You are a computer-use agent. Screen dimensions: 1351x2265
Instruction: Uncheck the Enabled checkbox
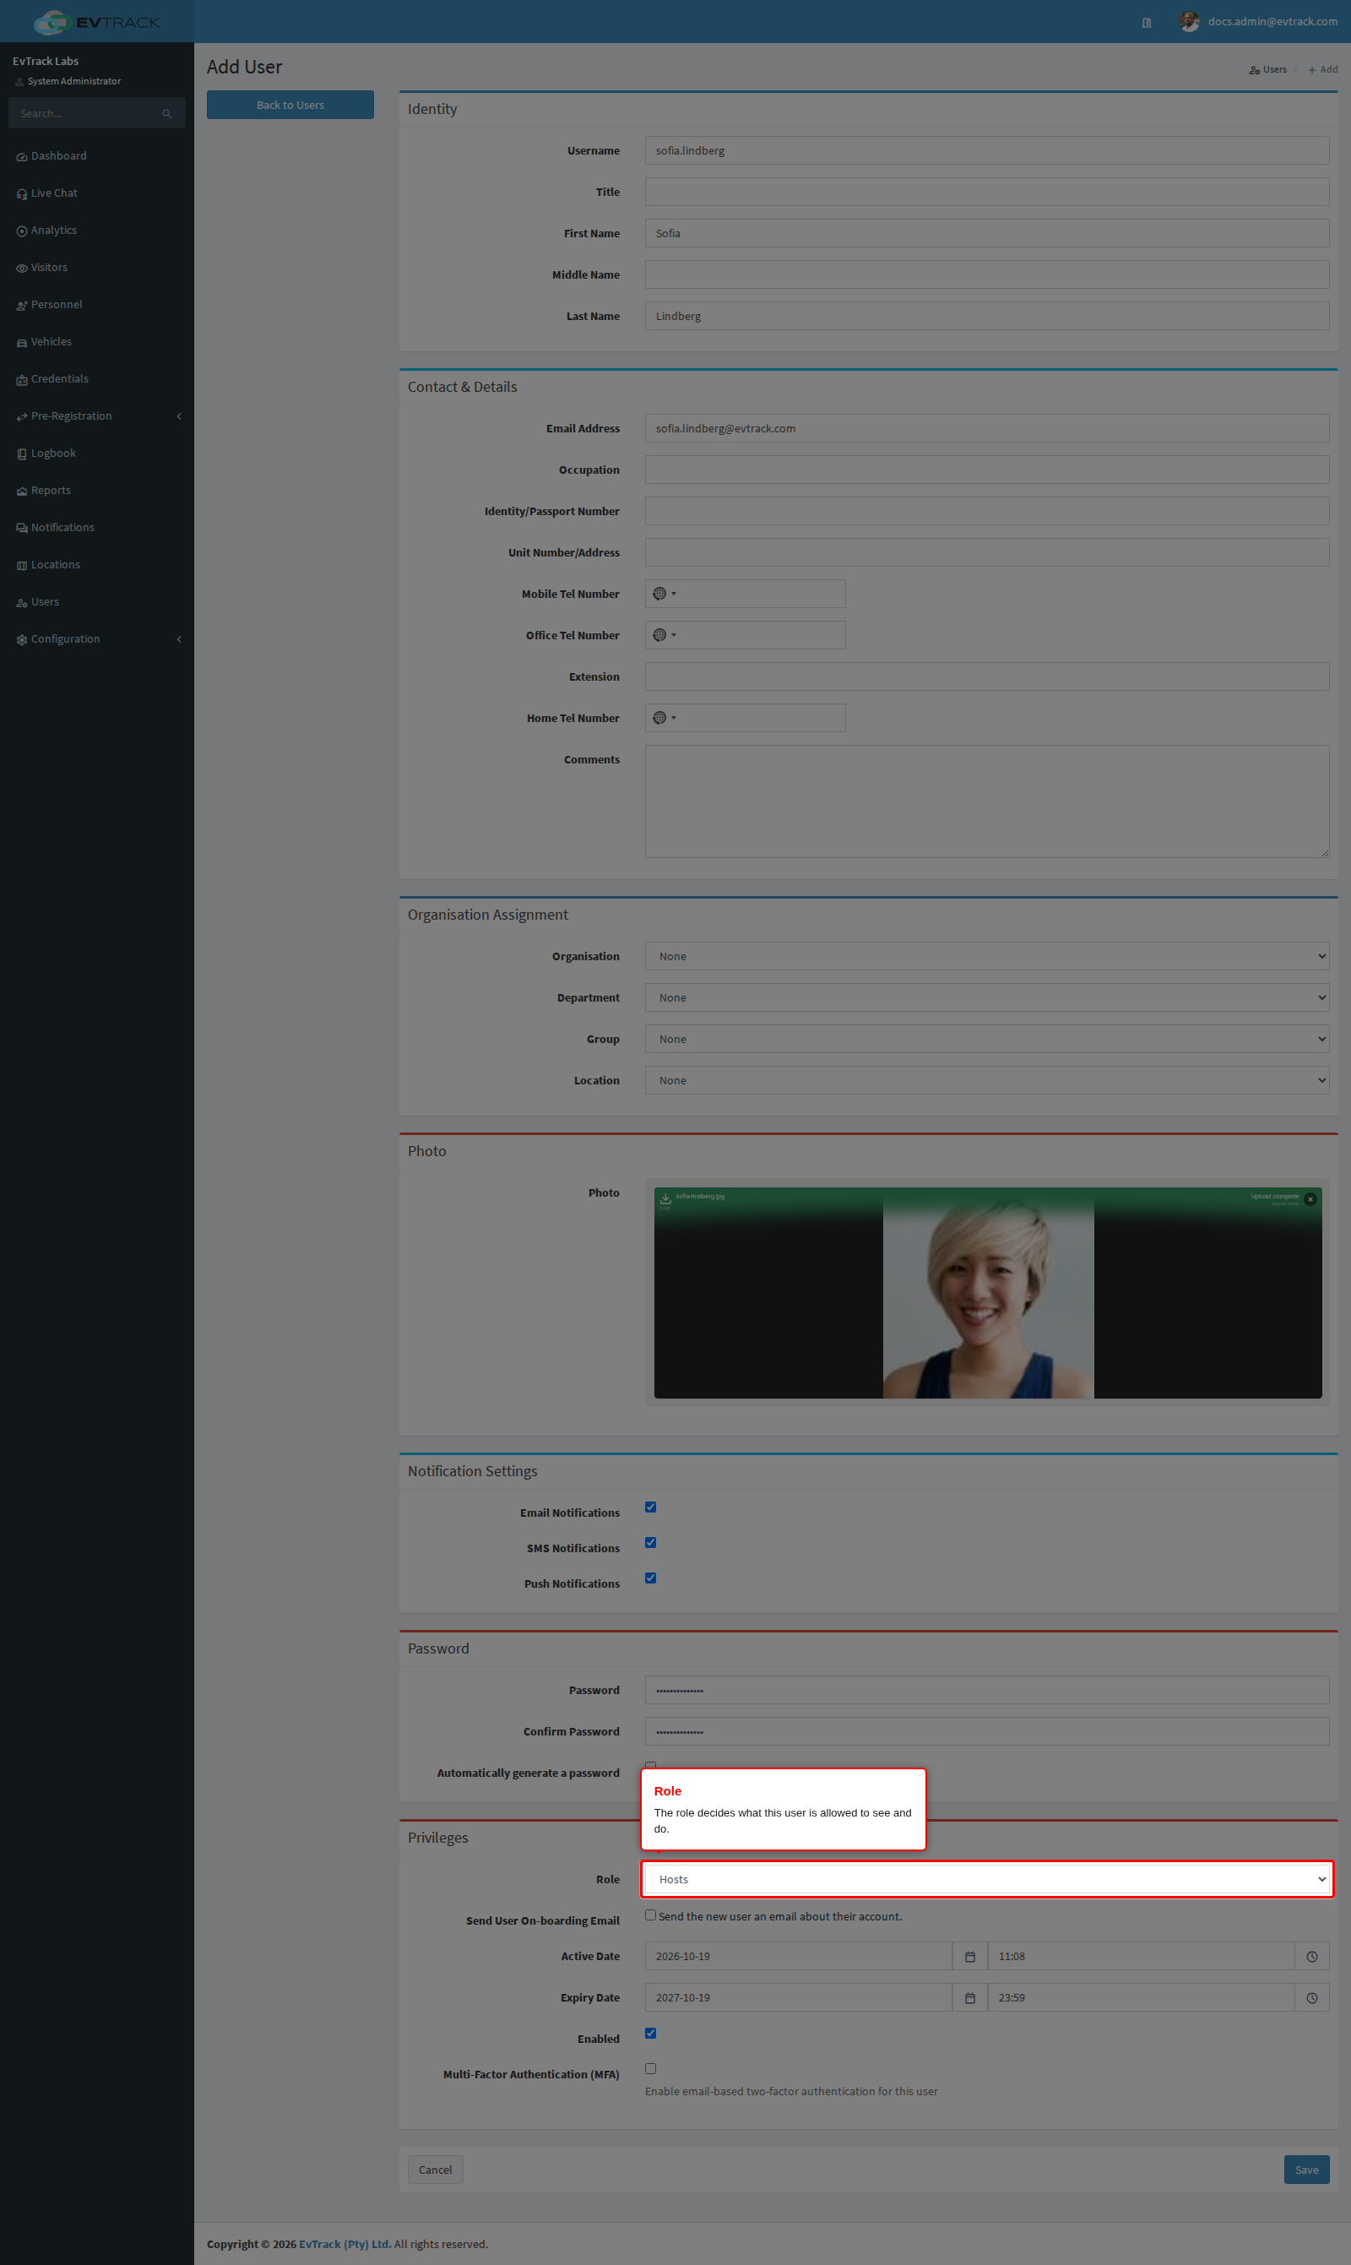pos(651,2034)
